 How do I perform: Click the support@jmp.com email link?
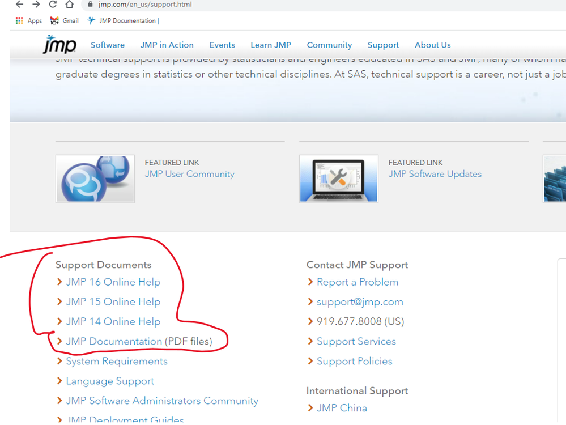tap(360, 302)
